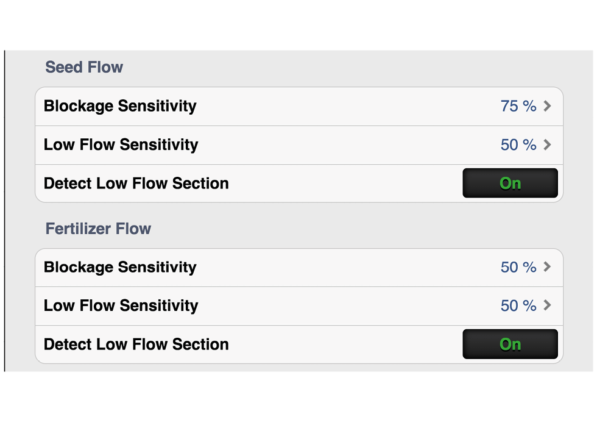Viewport: 597px width, 439px height.
Task: Select Fertilizer Flow Low Flow Sensitivity label
Action: tap(121, 305)
